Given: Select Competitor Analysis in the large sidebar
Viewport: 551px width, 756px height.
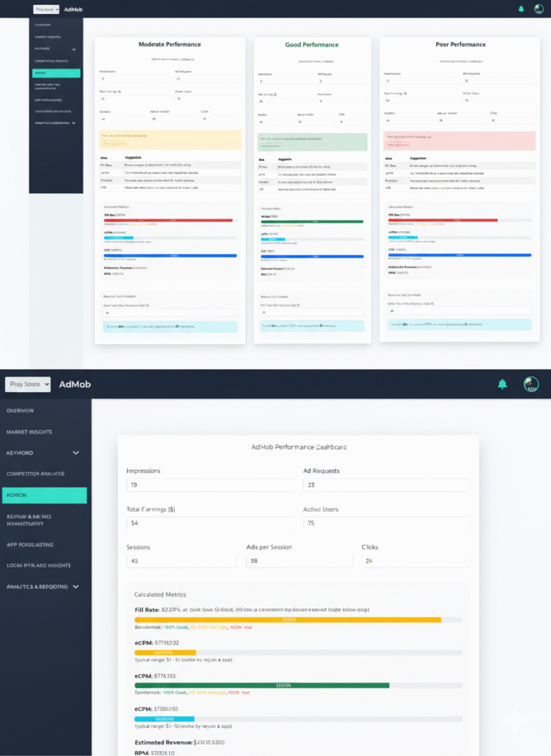Looking at the screenshot, I should point(35,474).
